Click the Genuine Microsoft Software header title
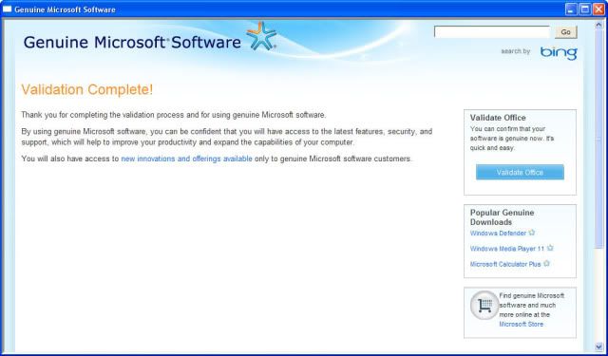The image size is (608, 356). click(132, 42)
